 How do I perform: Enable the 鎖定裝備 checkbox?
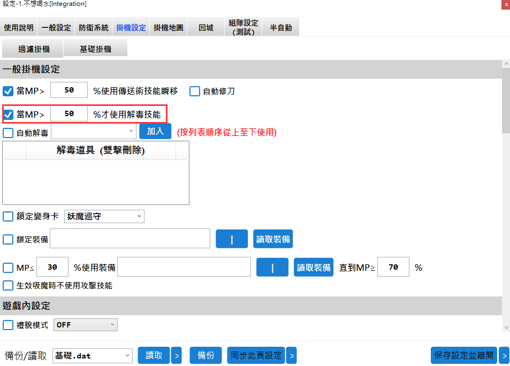(x=8, y=239)
